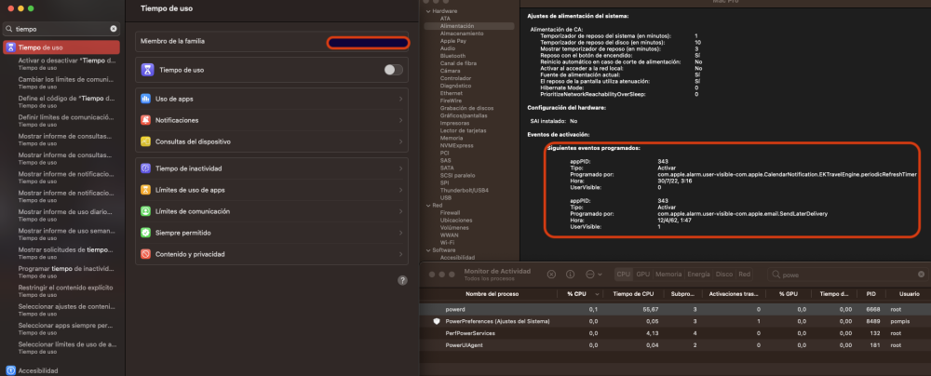Screen dimensions: 931x376
Task: Switch to the Disco tab
Action: pos(724,275)
